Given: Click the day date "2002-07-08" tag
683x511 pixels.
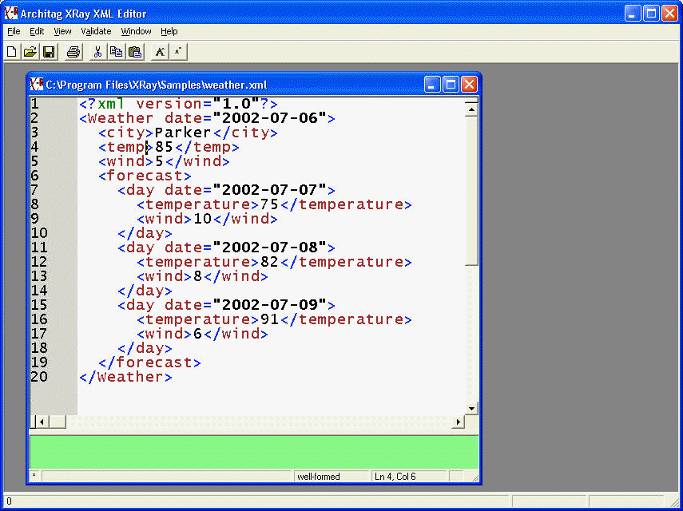Looking at the screenshot, I should (x=227, y=248).
